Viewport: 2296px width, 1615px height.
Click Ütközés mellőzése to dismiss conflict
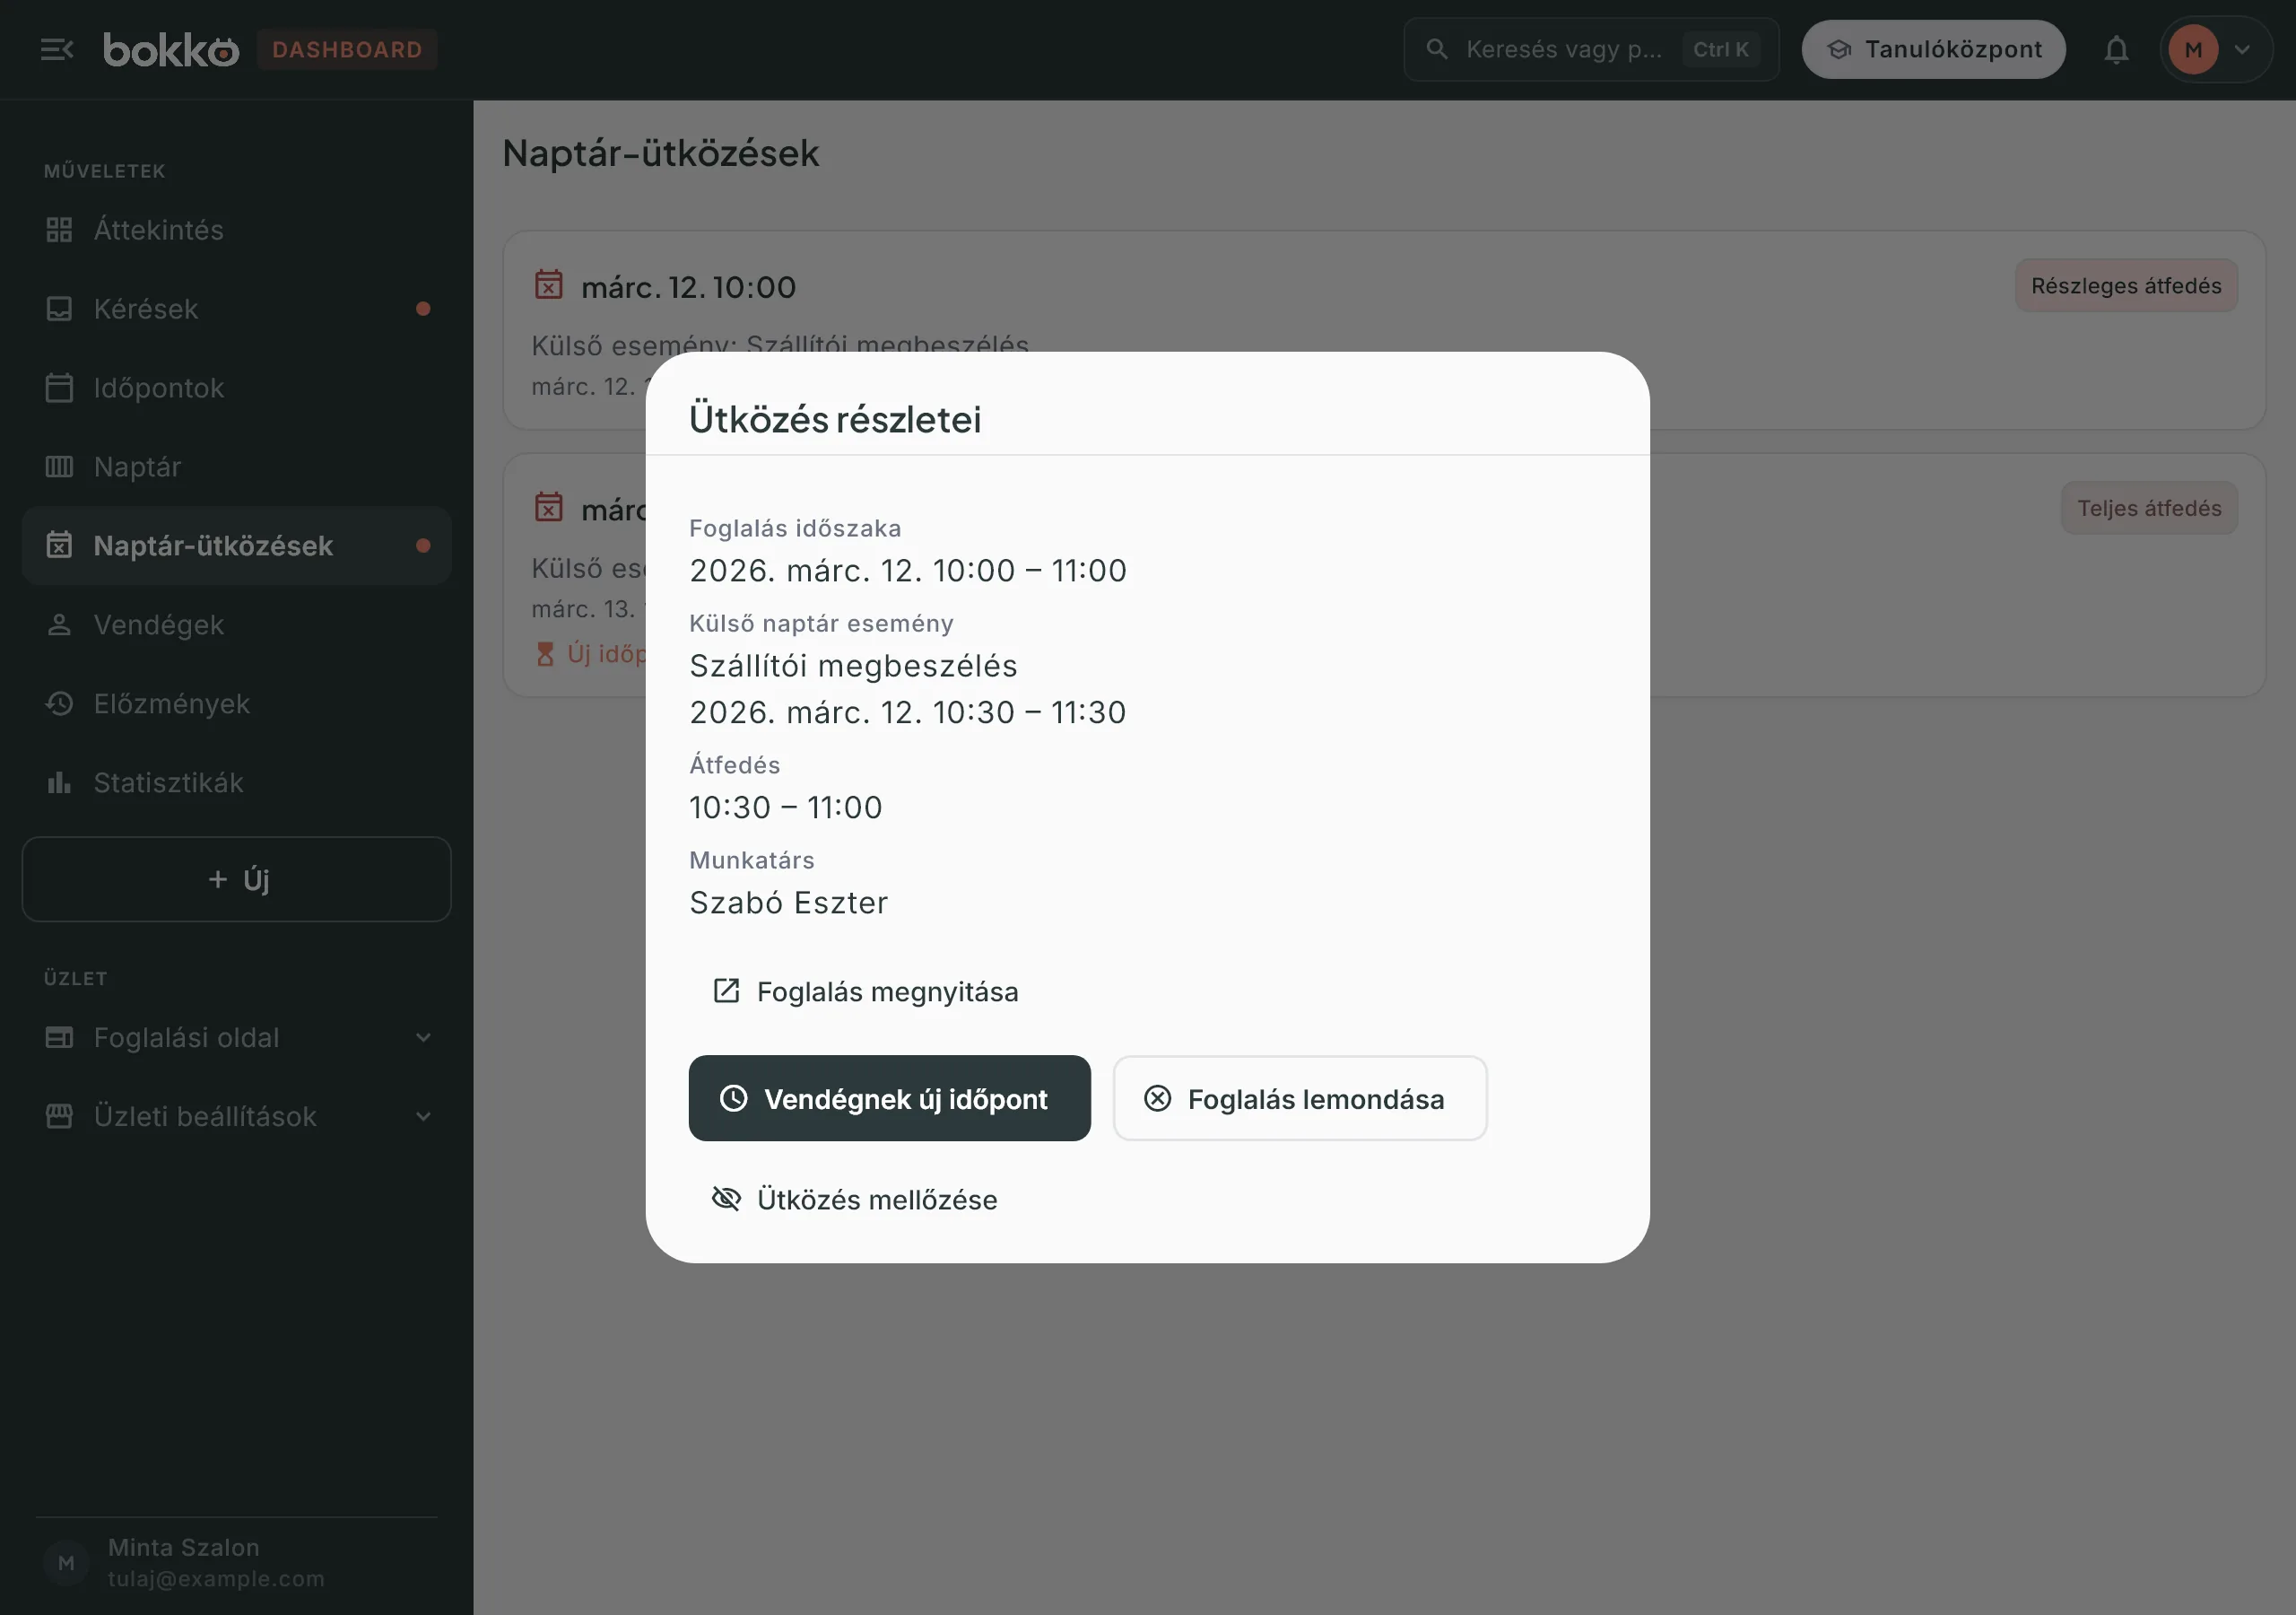pyautogui.click(x=853, y=1199)
